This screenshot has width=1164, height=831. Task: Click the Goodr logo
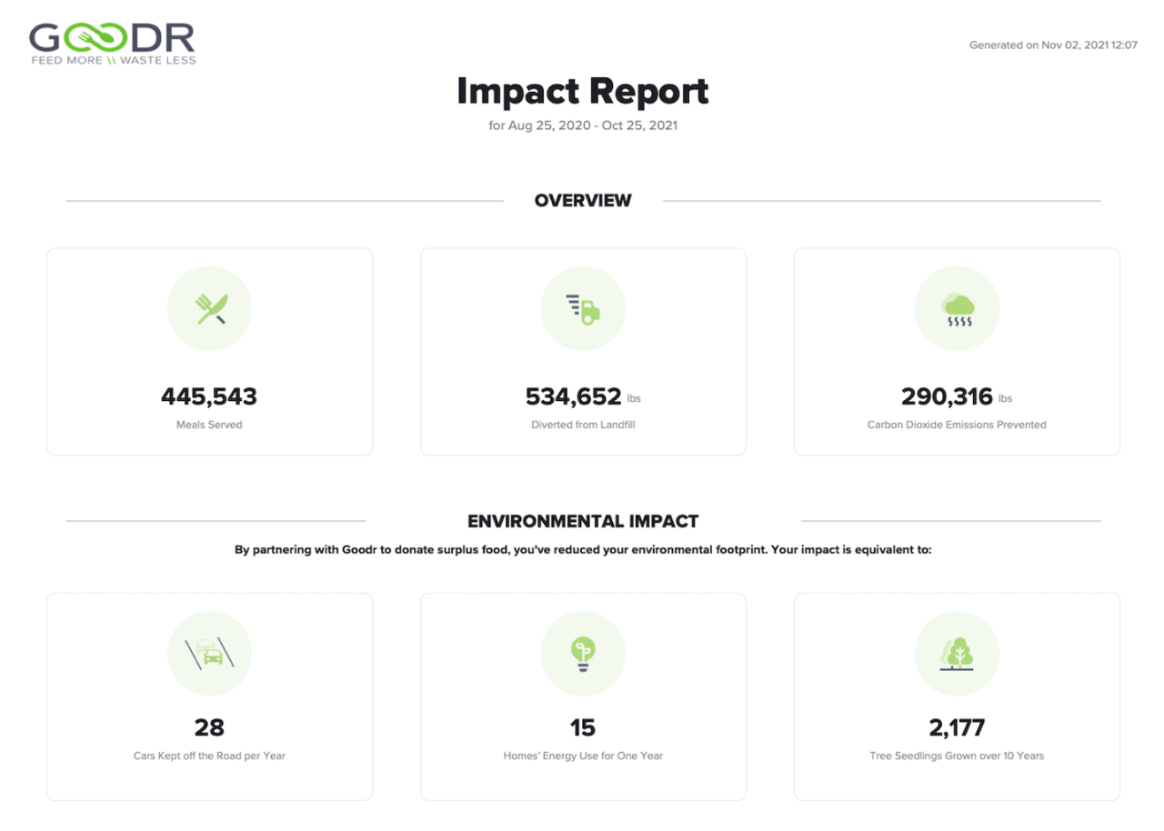[112, 44]
